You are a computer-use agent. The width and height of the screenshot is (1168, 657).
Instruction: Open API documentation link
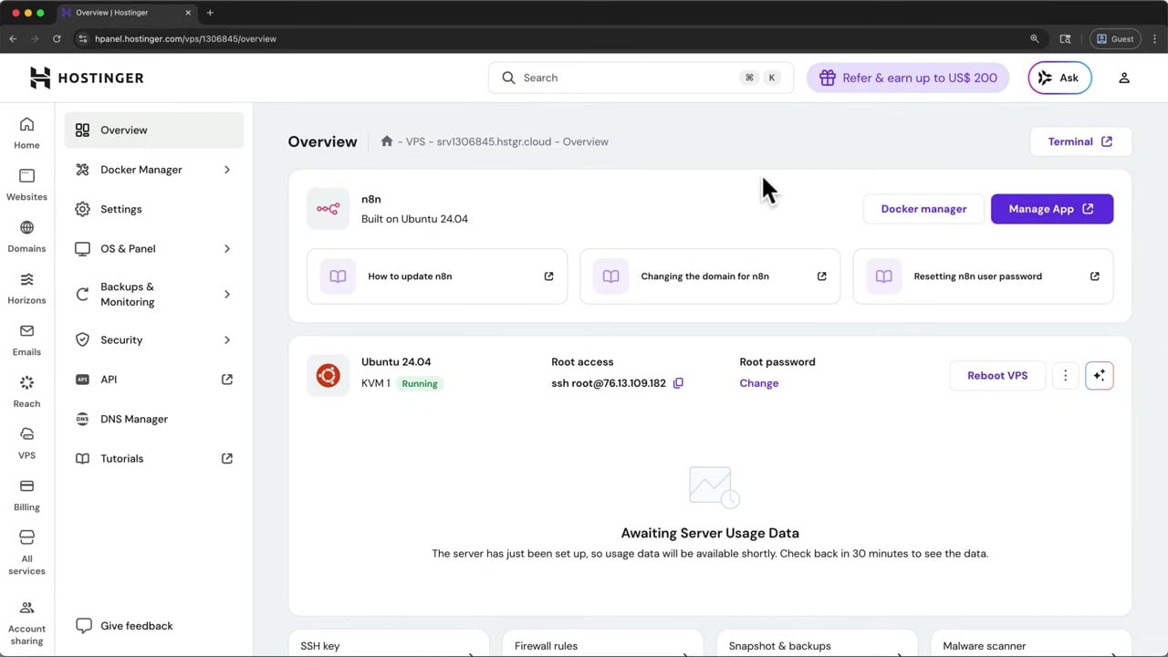(154, 380)
